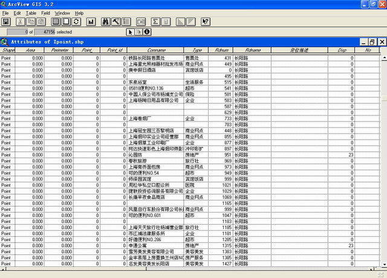This screenshot has width=387, height=278.
Task: Select the arrow Select tool
Action: pos(131,32)
